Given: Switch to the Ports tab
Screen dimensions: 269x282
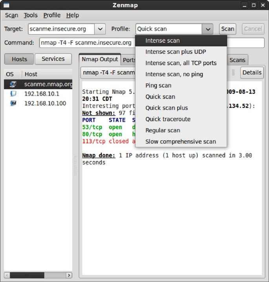Looking at the screenshot, I should (x=129, y=60).
